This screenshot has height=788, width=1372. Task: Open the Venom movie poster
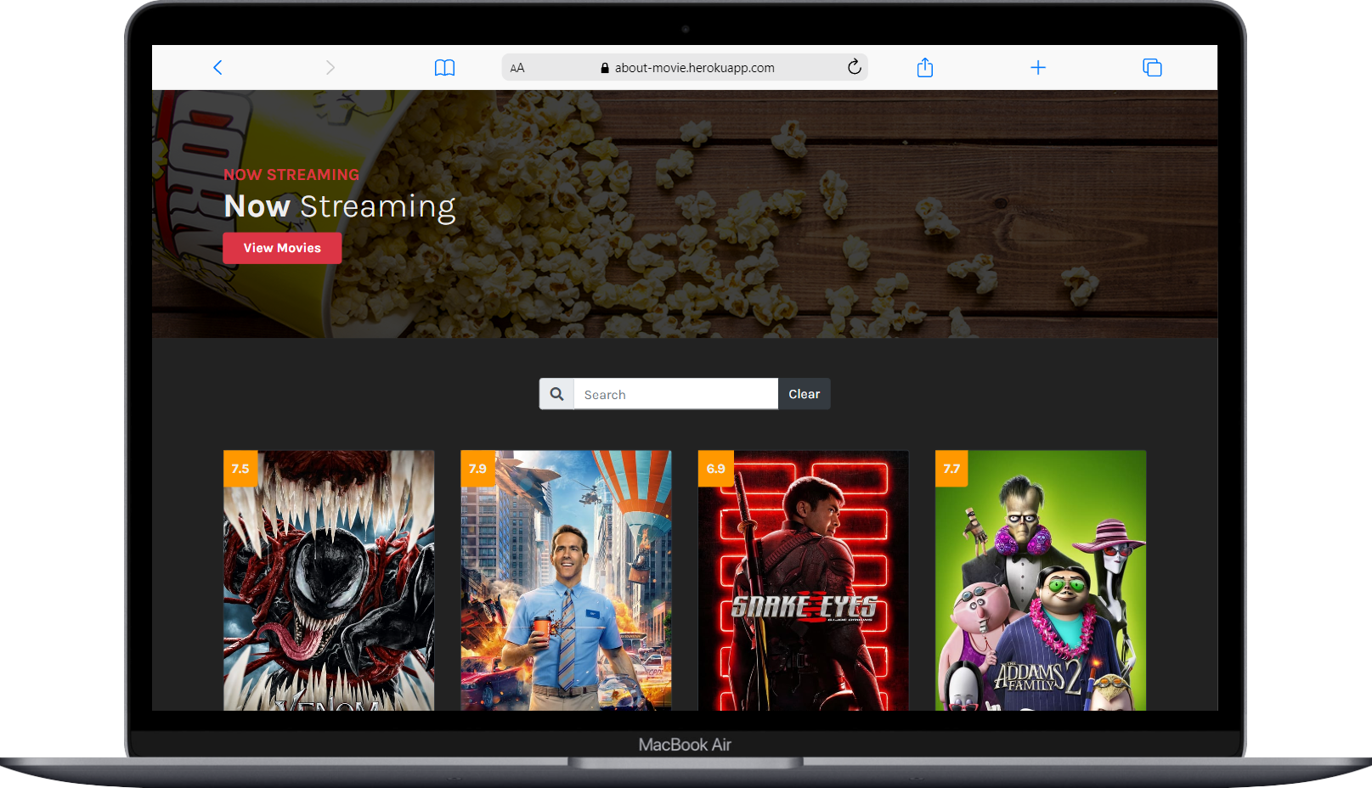click(x=329, y=586)
